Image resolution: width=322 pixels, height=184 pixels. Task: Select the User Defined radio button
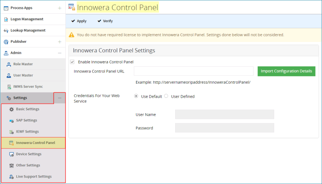click(x=166, y=96)
